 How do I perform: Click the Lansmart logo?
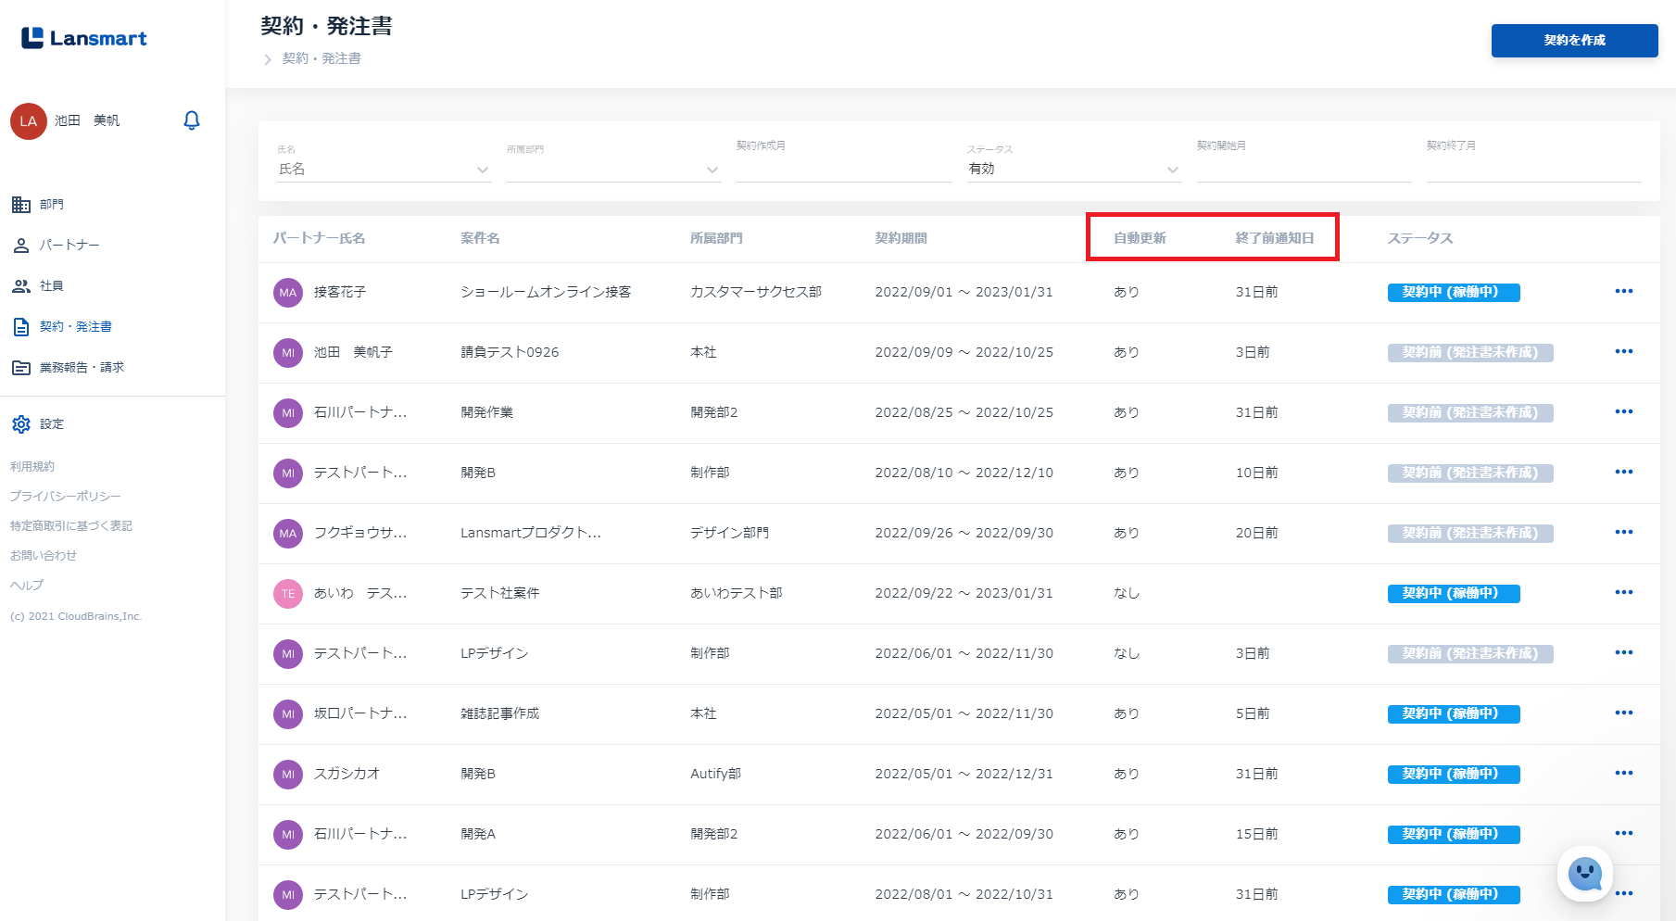point(84,38)
